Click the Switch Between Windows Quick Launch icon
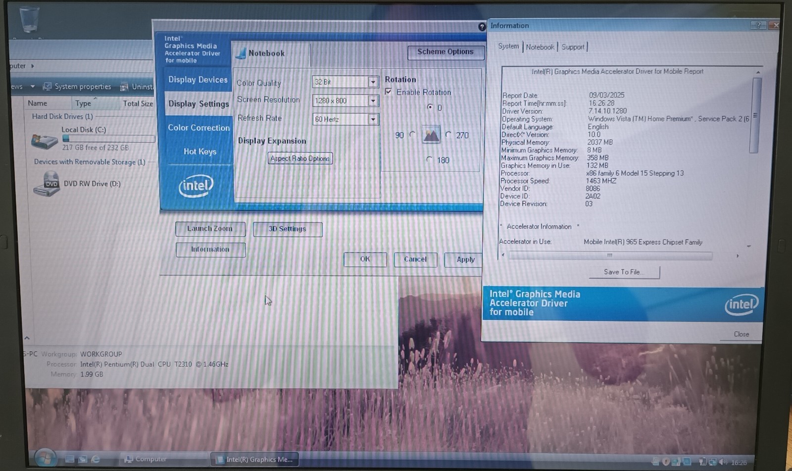Viewport: 792px width, 471px height. [83, 459]
